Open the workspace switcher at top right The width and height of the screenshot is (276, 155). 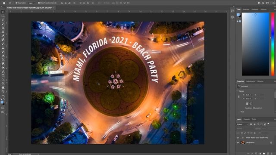267,3
